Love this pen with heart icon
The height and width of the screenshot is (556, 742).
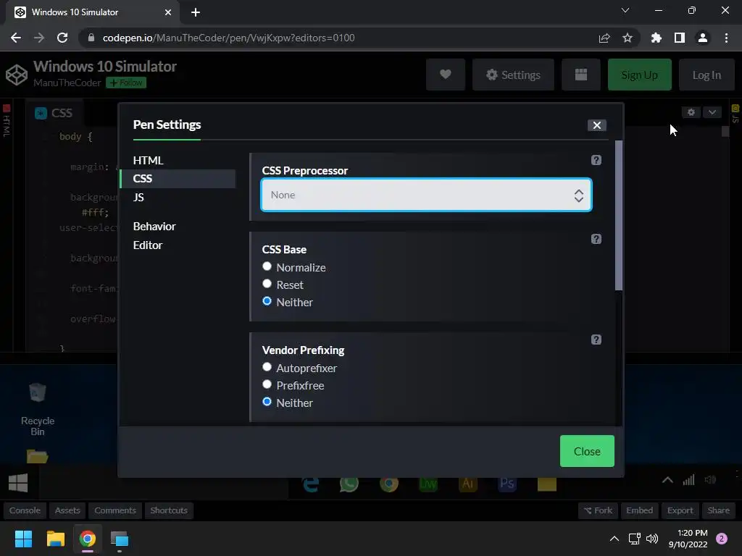[446, 75]
